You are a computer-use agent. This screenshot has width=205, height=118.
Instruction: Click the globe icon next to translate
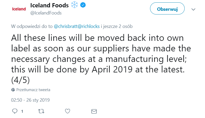click(x=13, y=90)
